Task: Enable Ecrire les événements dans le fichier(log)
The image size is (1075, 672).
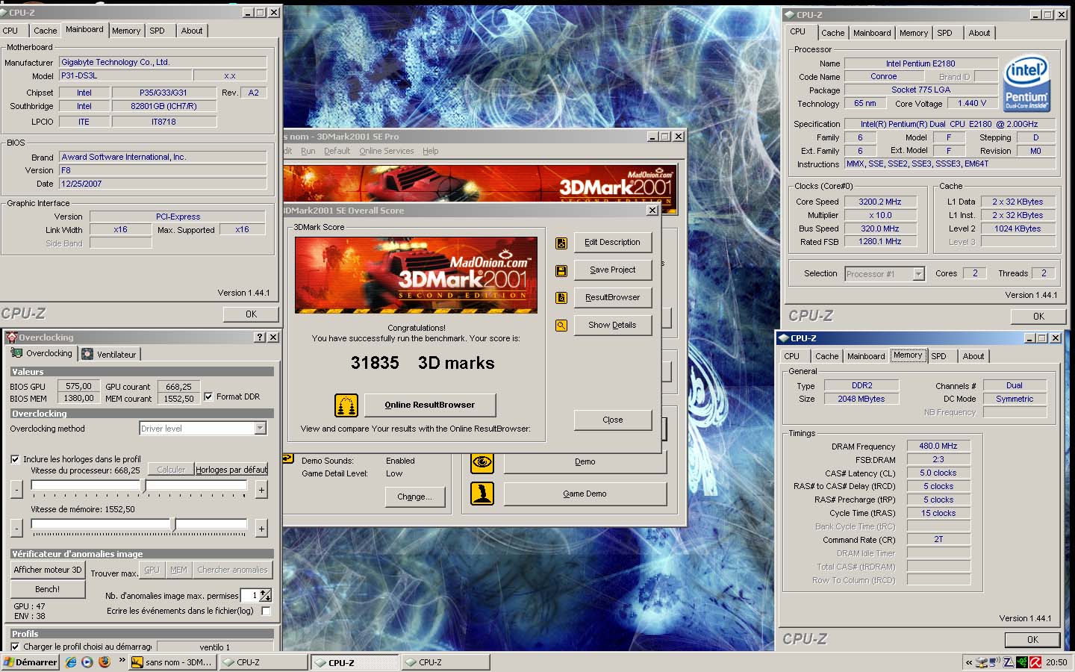Action: click(266, 611)
